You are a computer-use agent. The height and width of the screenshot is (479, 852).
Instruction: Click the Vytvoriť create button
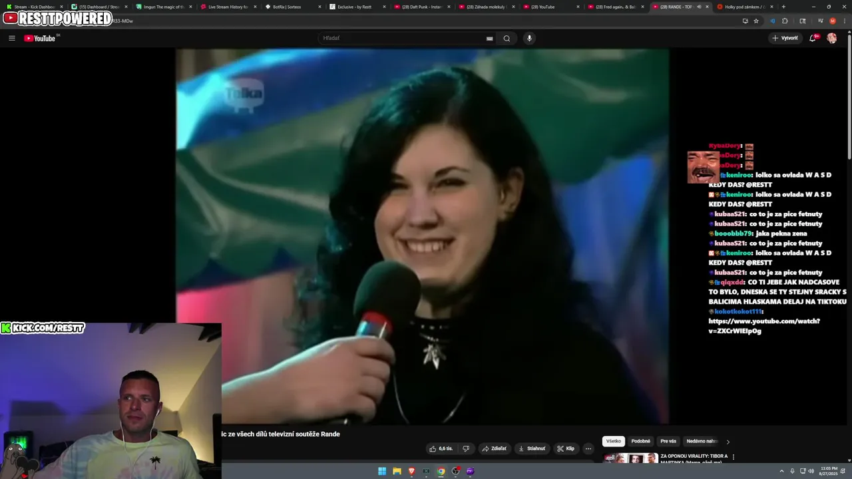pos(785,39)
